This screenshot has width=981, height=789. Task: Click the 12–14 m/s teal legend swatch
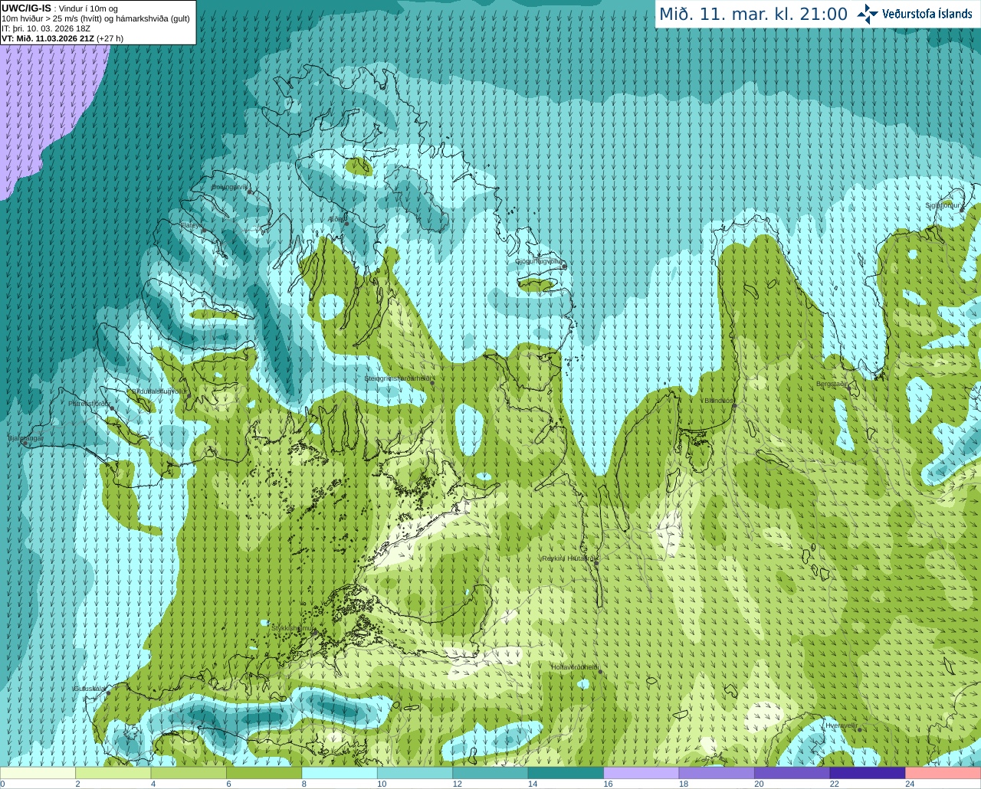(x=490, y=773)
